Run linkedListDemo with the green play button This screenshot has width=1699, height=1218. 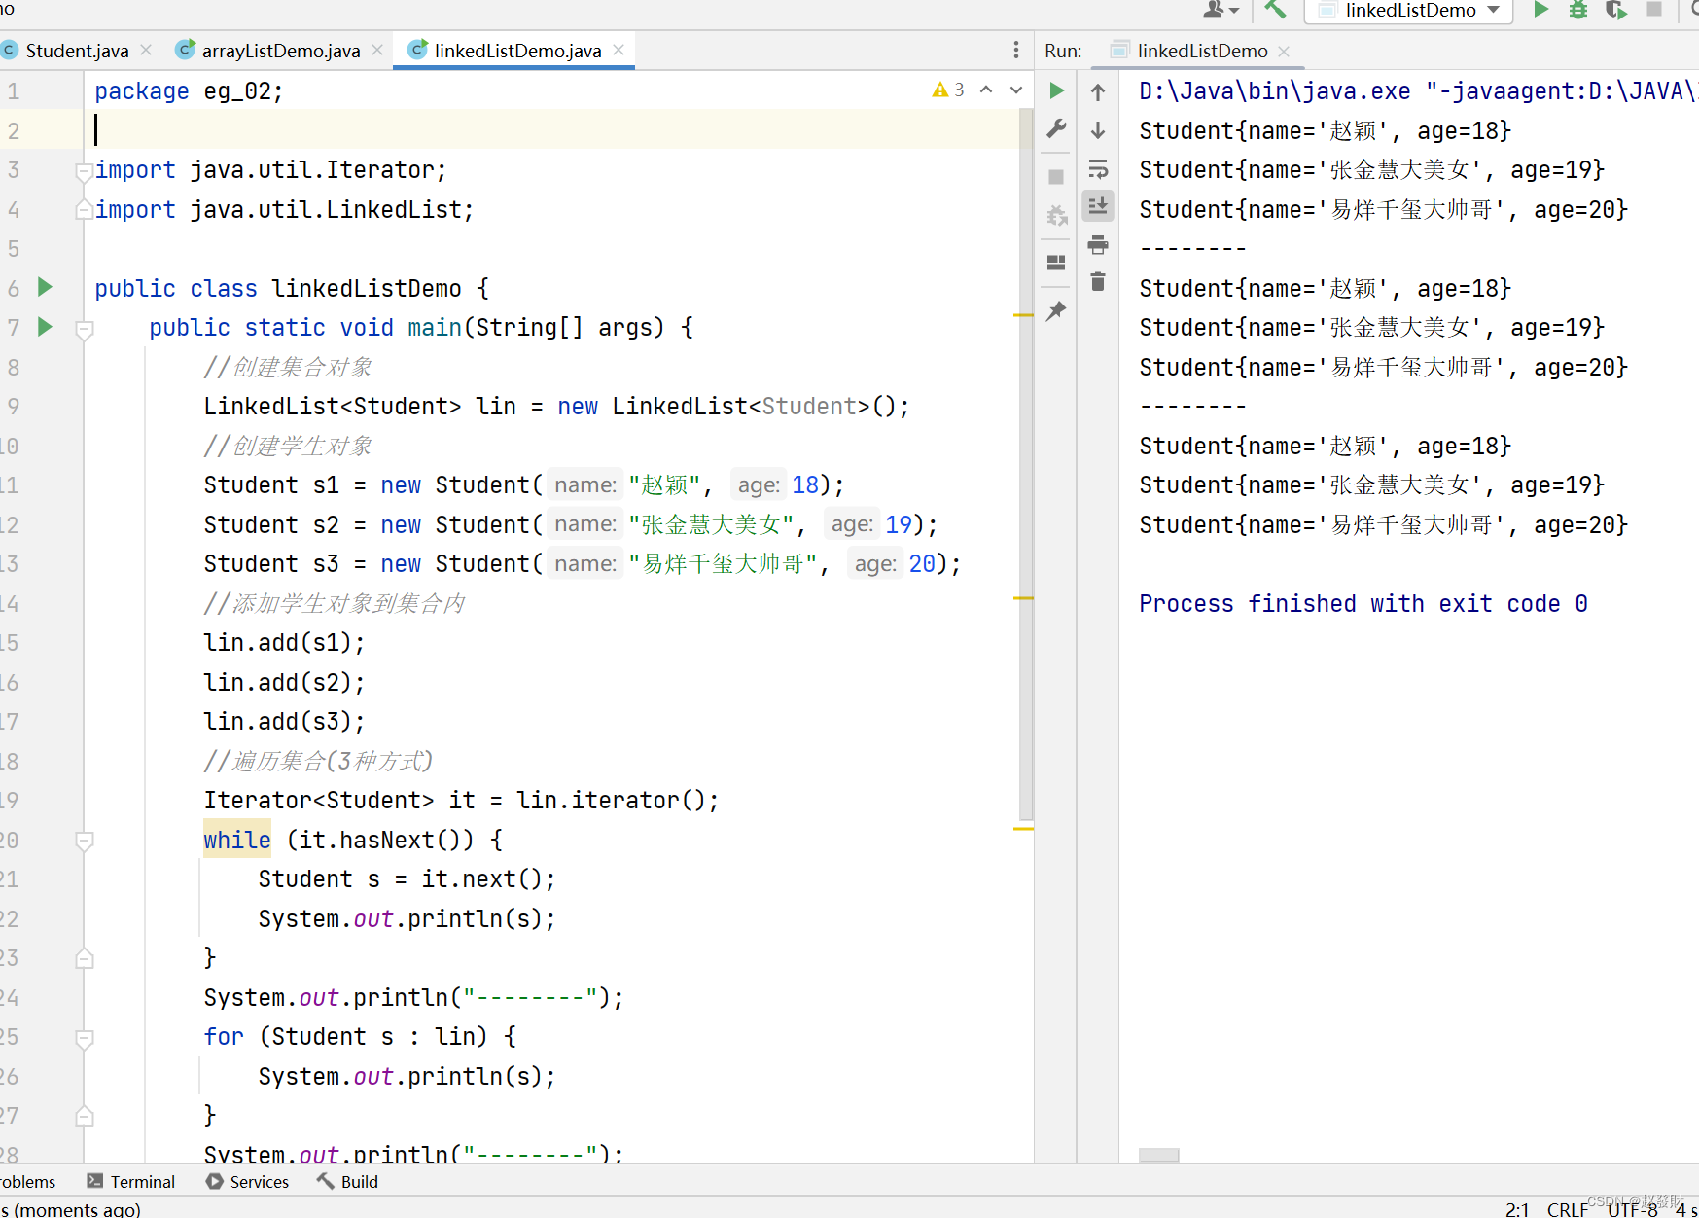pyautogui.click(x=1541, y=10)
